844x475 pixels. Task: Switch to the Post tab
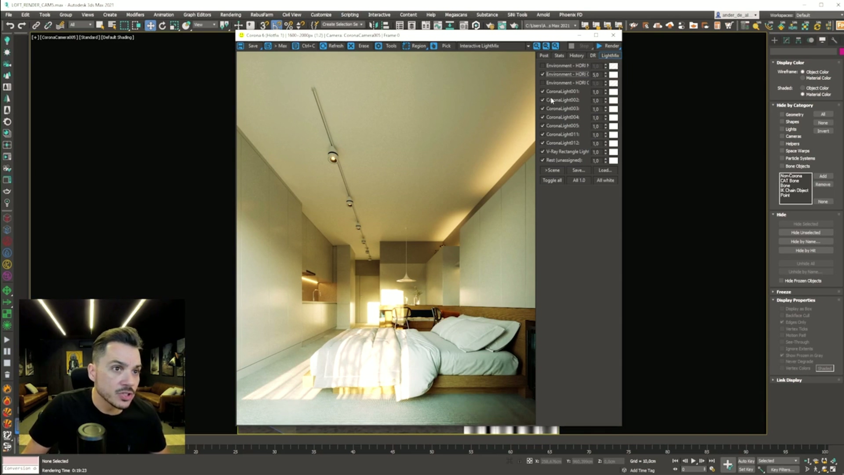(x=544, y=55)
